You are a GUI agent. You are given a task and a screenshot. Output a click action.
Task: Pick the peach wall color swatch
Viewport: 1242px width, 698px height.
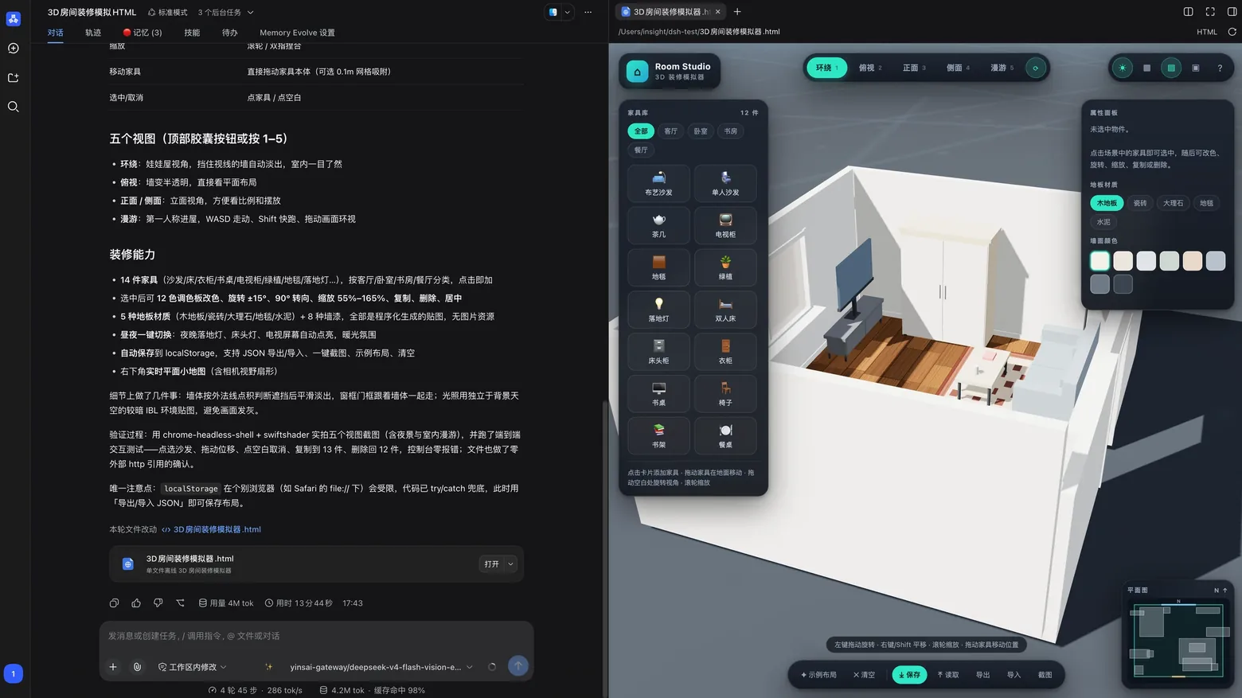[1192, 261]
